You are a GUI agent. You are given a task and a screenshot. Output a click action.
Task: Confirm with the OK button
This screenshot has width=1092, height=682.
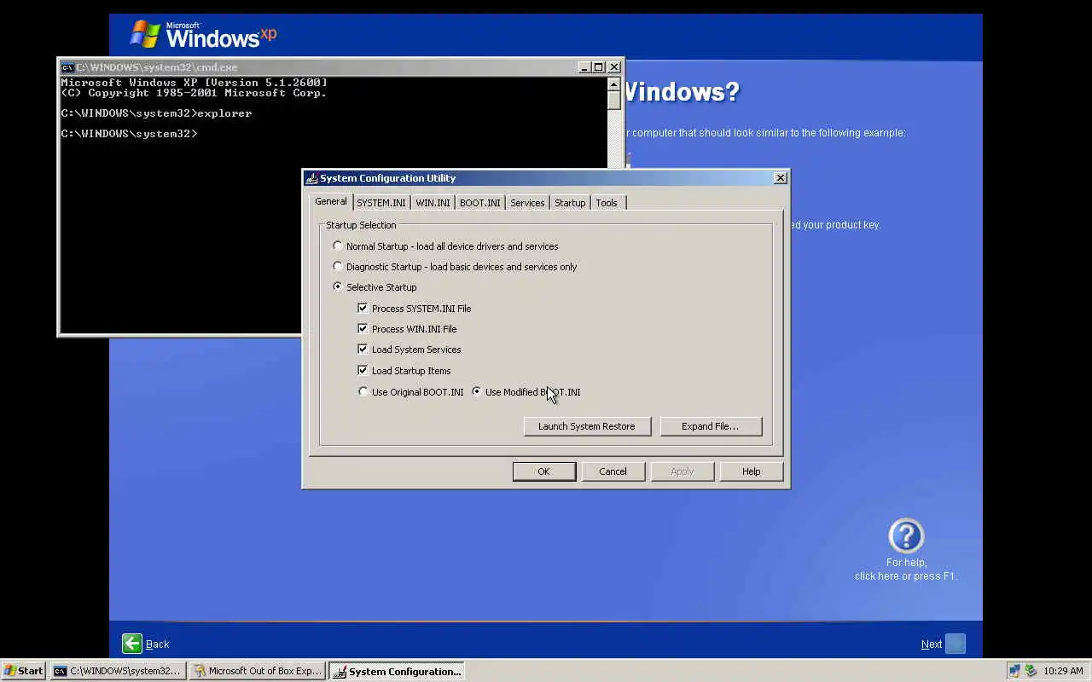544,471
